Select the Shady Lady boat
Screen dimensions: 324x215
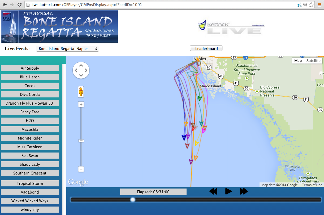[30, 164]
